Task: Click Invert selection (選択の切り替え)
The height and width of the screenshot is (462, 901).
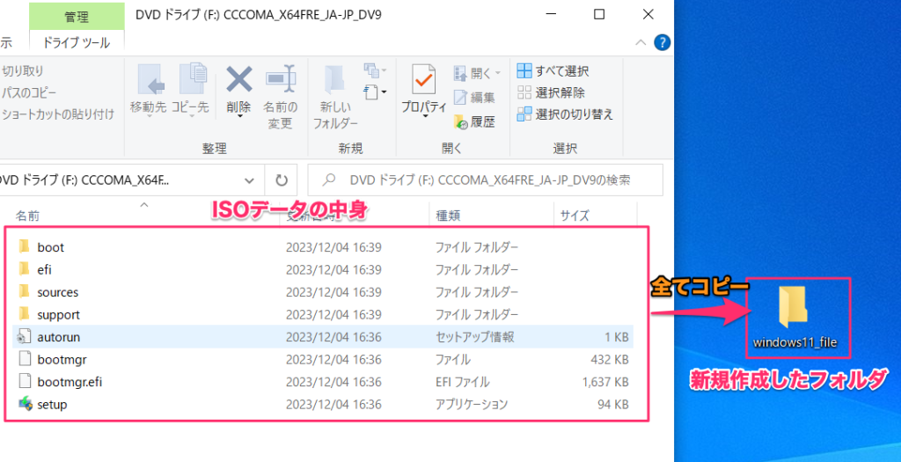Action: coord(566,114)
